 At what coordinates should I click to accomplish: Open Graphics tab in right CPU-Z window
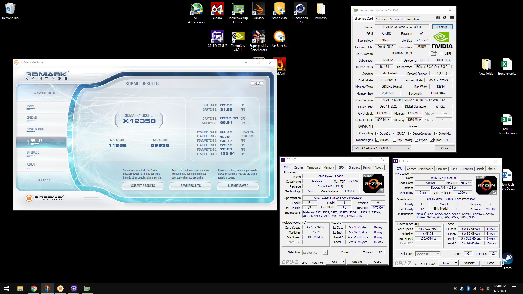coord(467,169)
